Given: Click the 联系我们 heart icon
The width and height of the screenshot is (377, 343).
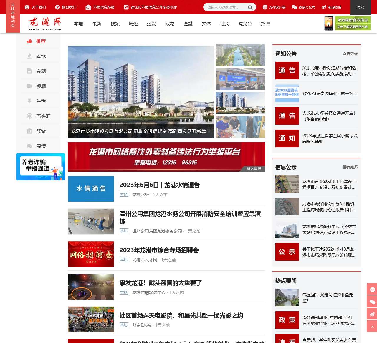Looking at the screenshot, I should (57, 7).
